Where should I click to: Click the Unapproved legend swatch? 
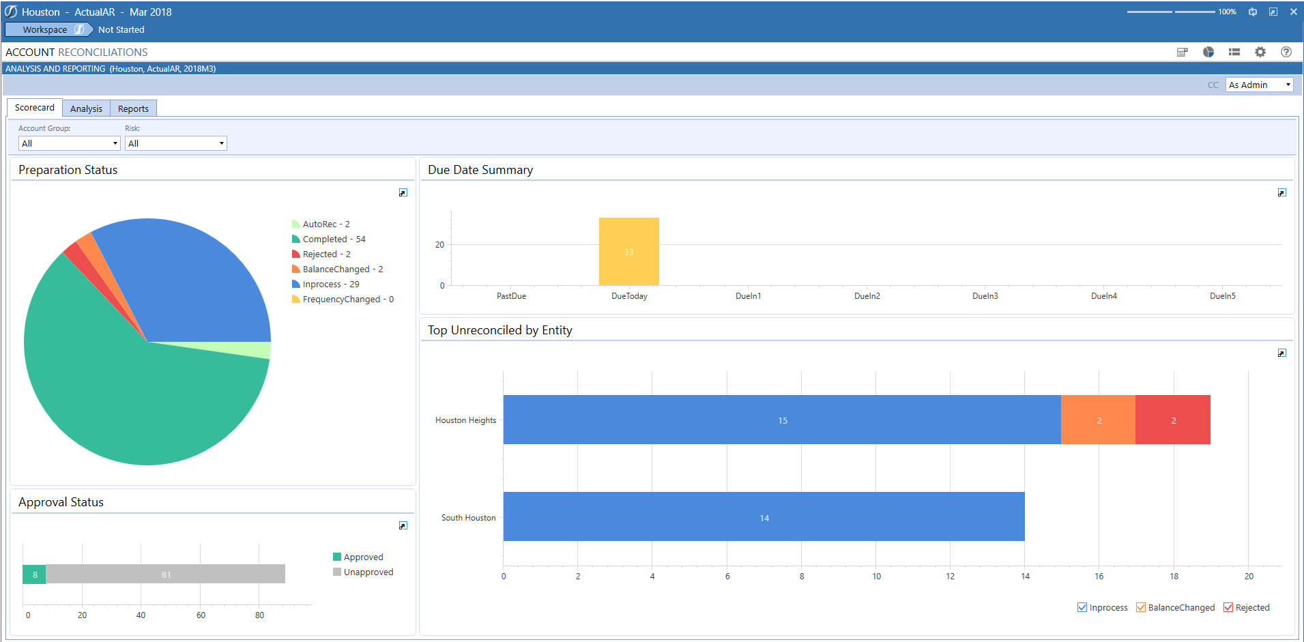(337, 572)
